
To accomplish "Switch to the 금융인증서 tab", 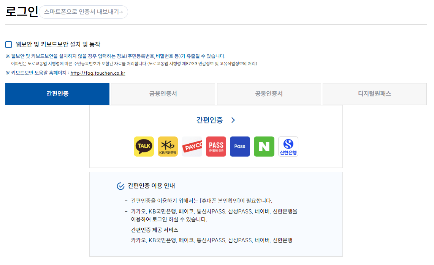I will click(x=163, y=94).
